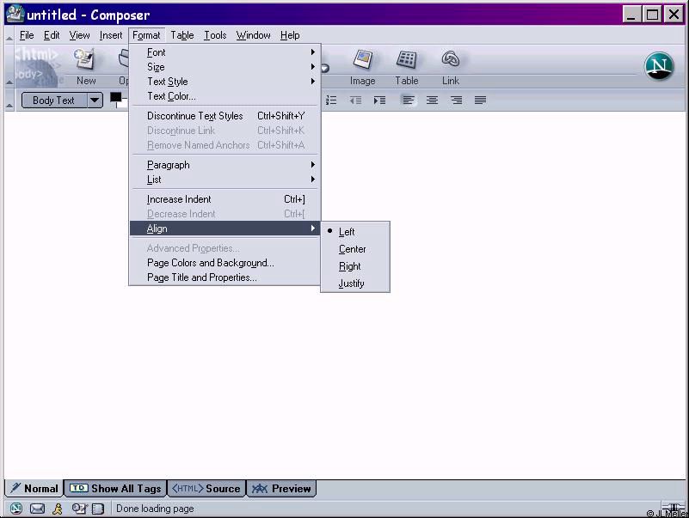The width and height of the screenshot is (689, 518).
Task: Expand the List submenu
Action: [225, 179]
